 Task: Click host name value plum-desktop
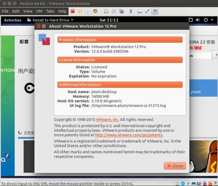click(104, 92)
